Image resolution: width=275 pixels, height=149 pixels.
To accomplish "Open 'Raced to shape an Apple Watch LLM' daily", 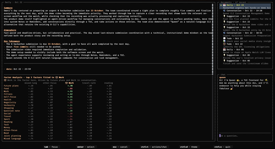I will [247, 52].
